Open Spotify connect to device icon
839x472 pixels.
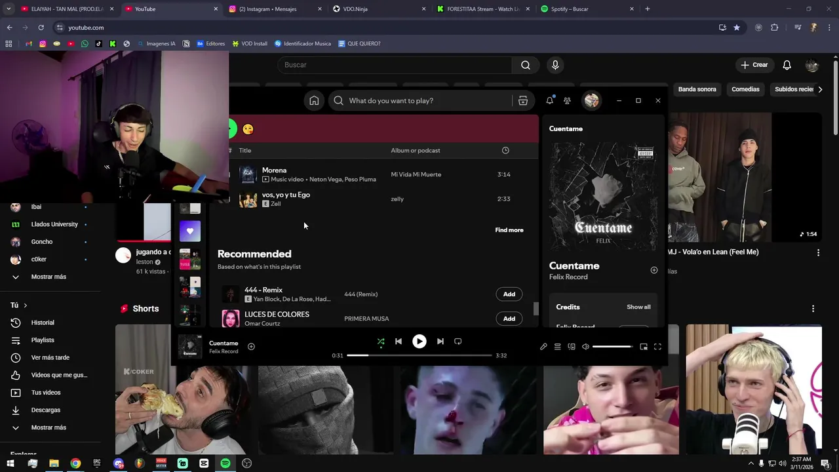[572, 347]
